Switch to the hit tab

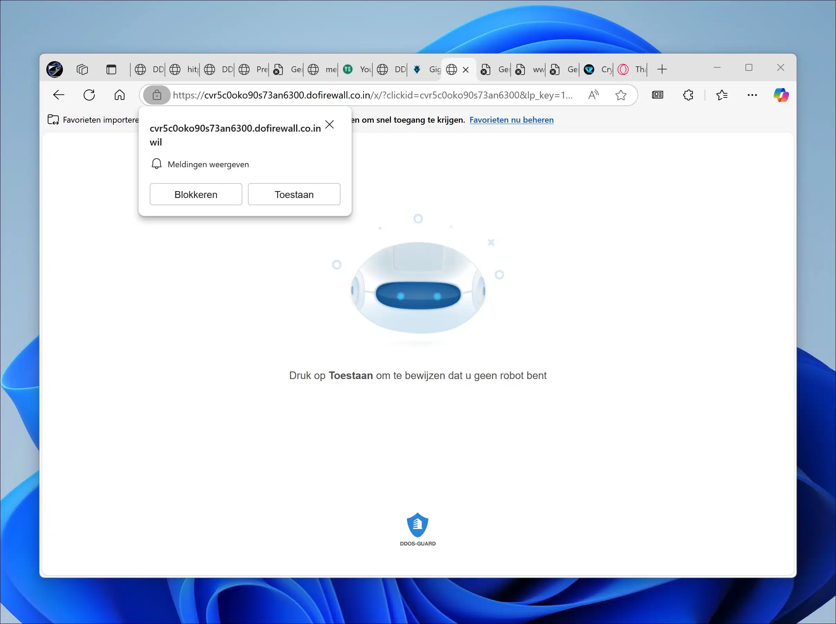pos(184,69)
